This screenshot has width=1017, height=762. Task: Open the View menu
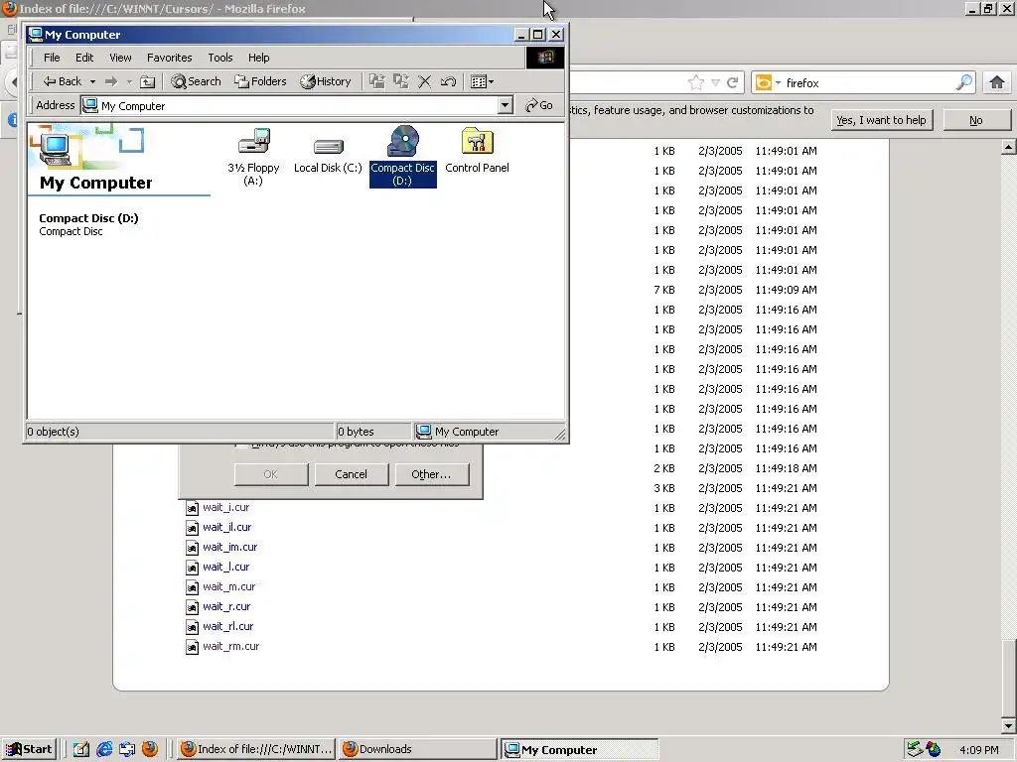pos(120,58)
